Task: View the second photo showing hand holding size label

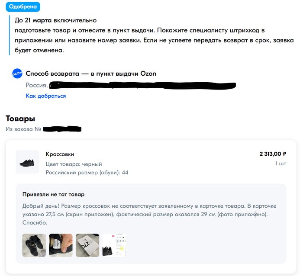Action: pyautogui.click(x=61, y=245)
